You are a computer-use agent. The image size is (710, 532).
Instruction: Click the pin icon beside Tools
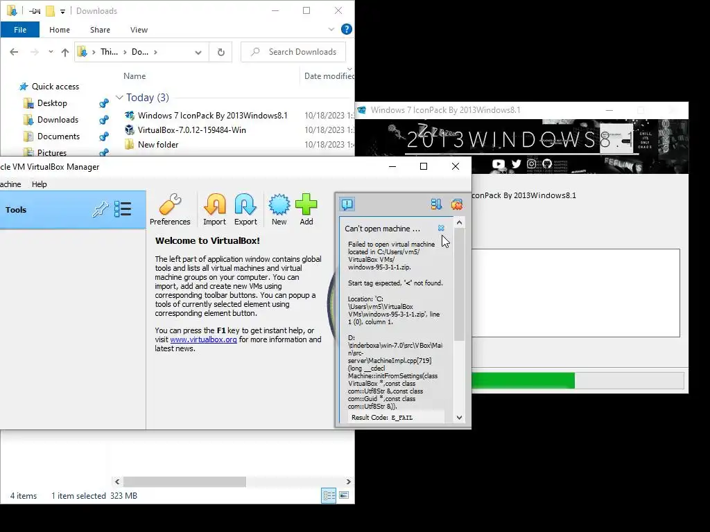pyautogui.click(x=100, y=209)
